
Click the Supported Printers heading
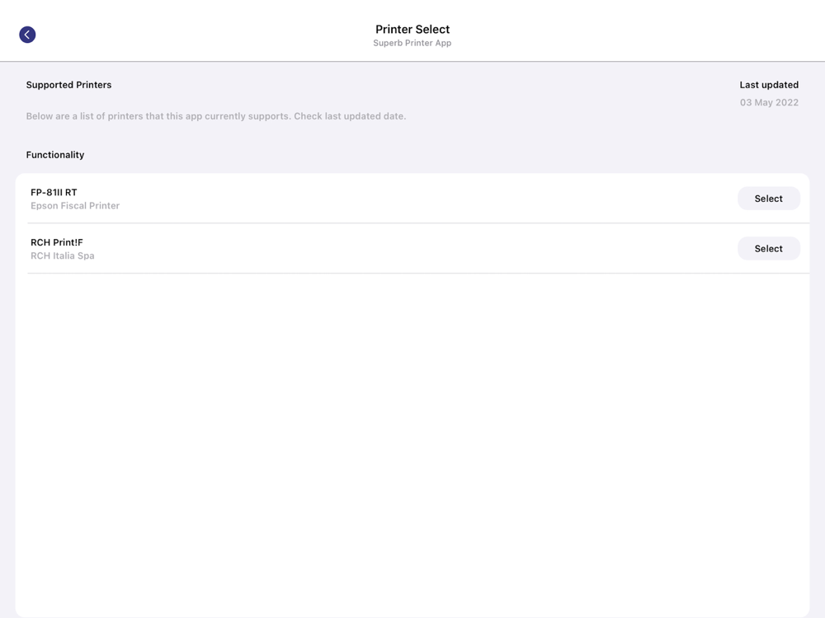pyautogui.click(x=69, y=85)
